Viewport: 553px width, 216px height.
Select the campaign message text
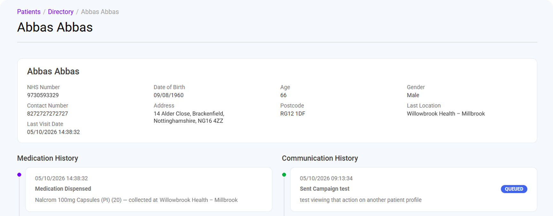coord(361,200)
